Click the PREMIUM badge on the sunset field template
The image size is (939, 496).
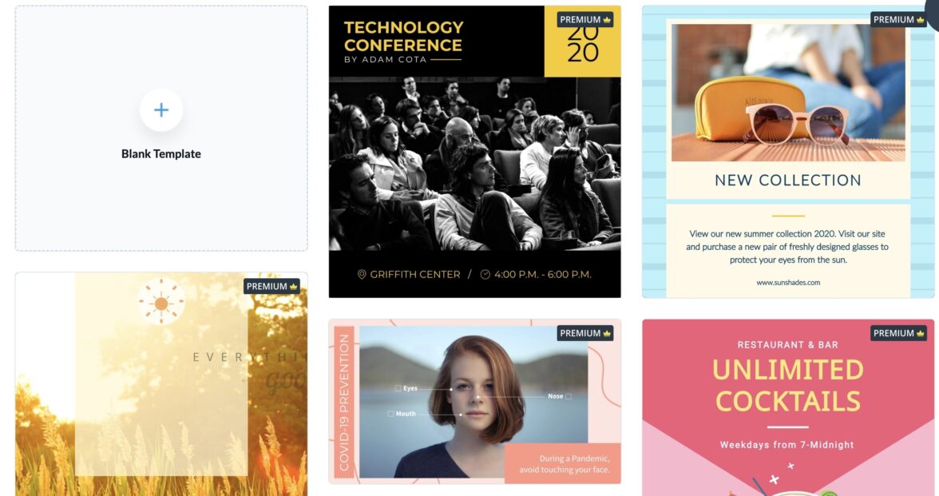click(x=271, y=286)
